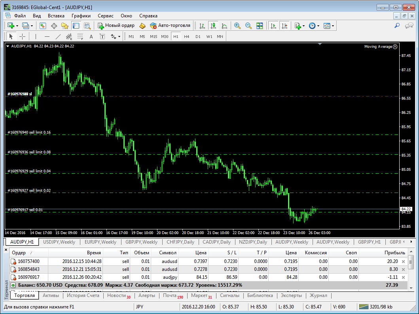Close the audjpy sell order row

pyautogui.click(x=404, y=277)
